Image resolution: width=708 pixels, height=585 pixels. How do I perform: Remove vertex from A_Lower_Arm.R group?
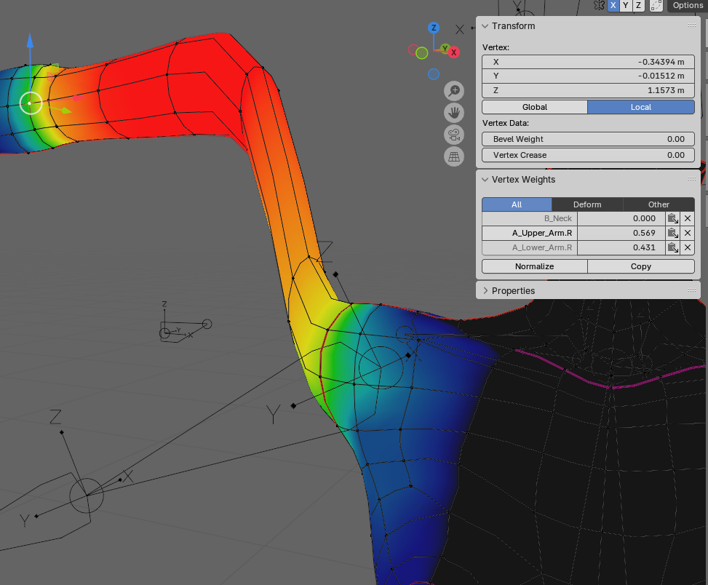pos(687,247)
